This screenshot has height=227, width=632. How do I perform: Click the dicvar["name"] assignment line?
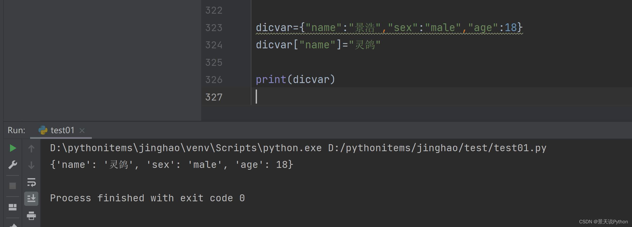pos(318,45)
